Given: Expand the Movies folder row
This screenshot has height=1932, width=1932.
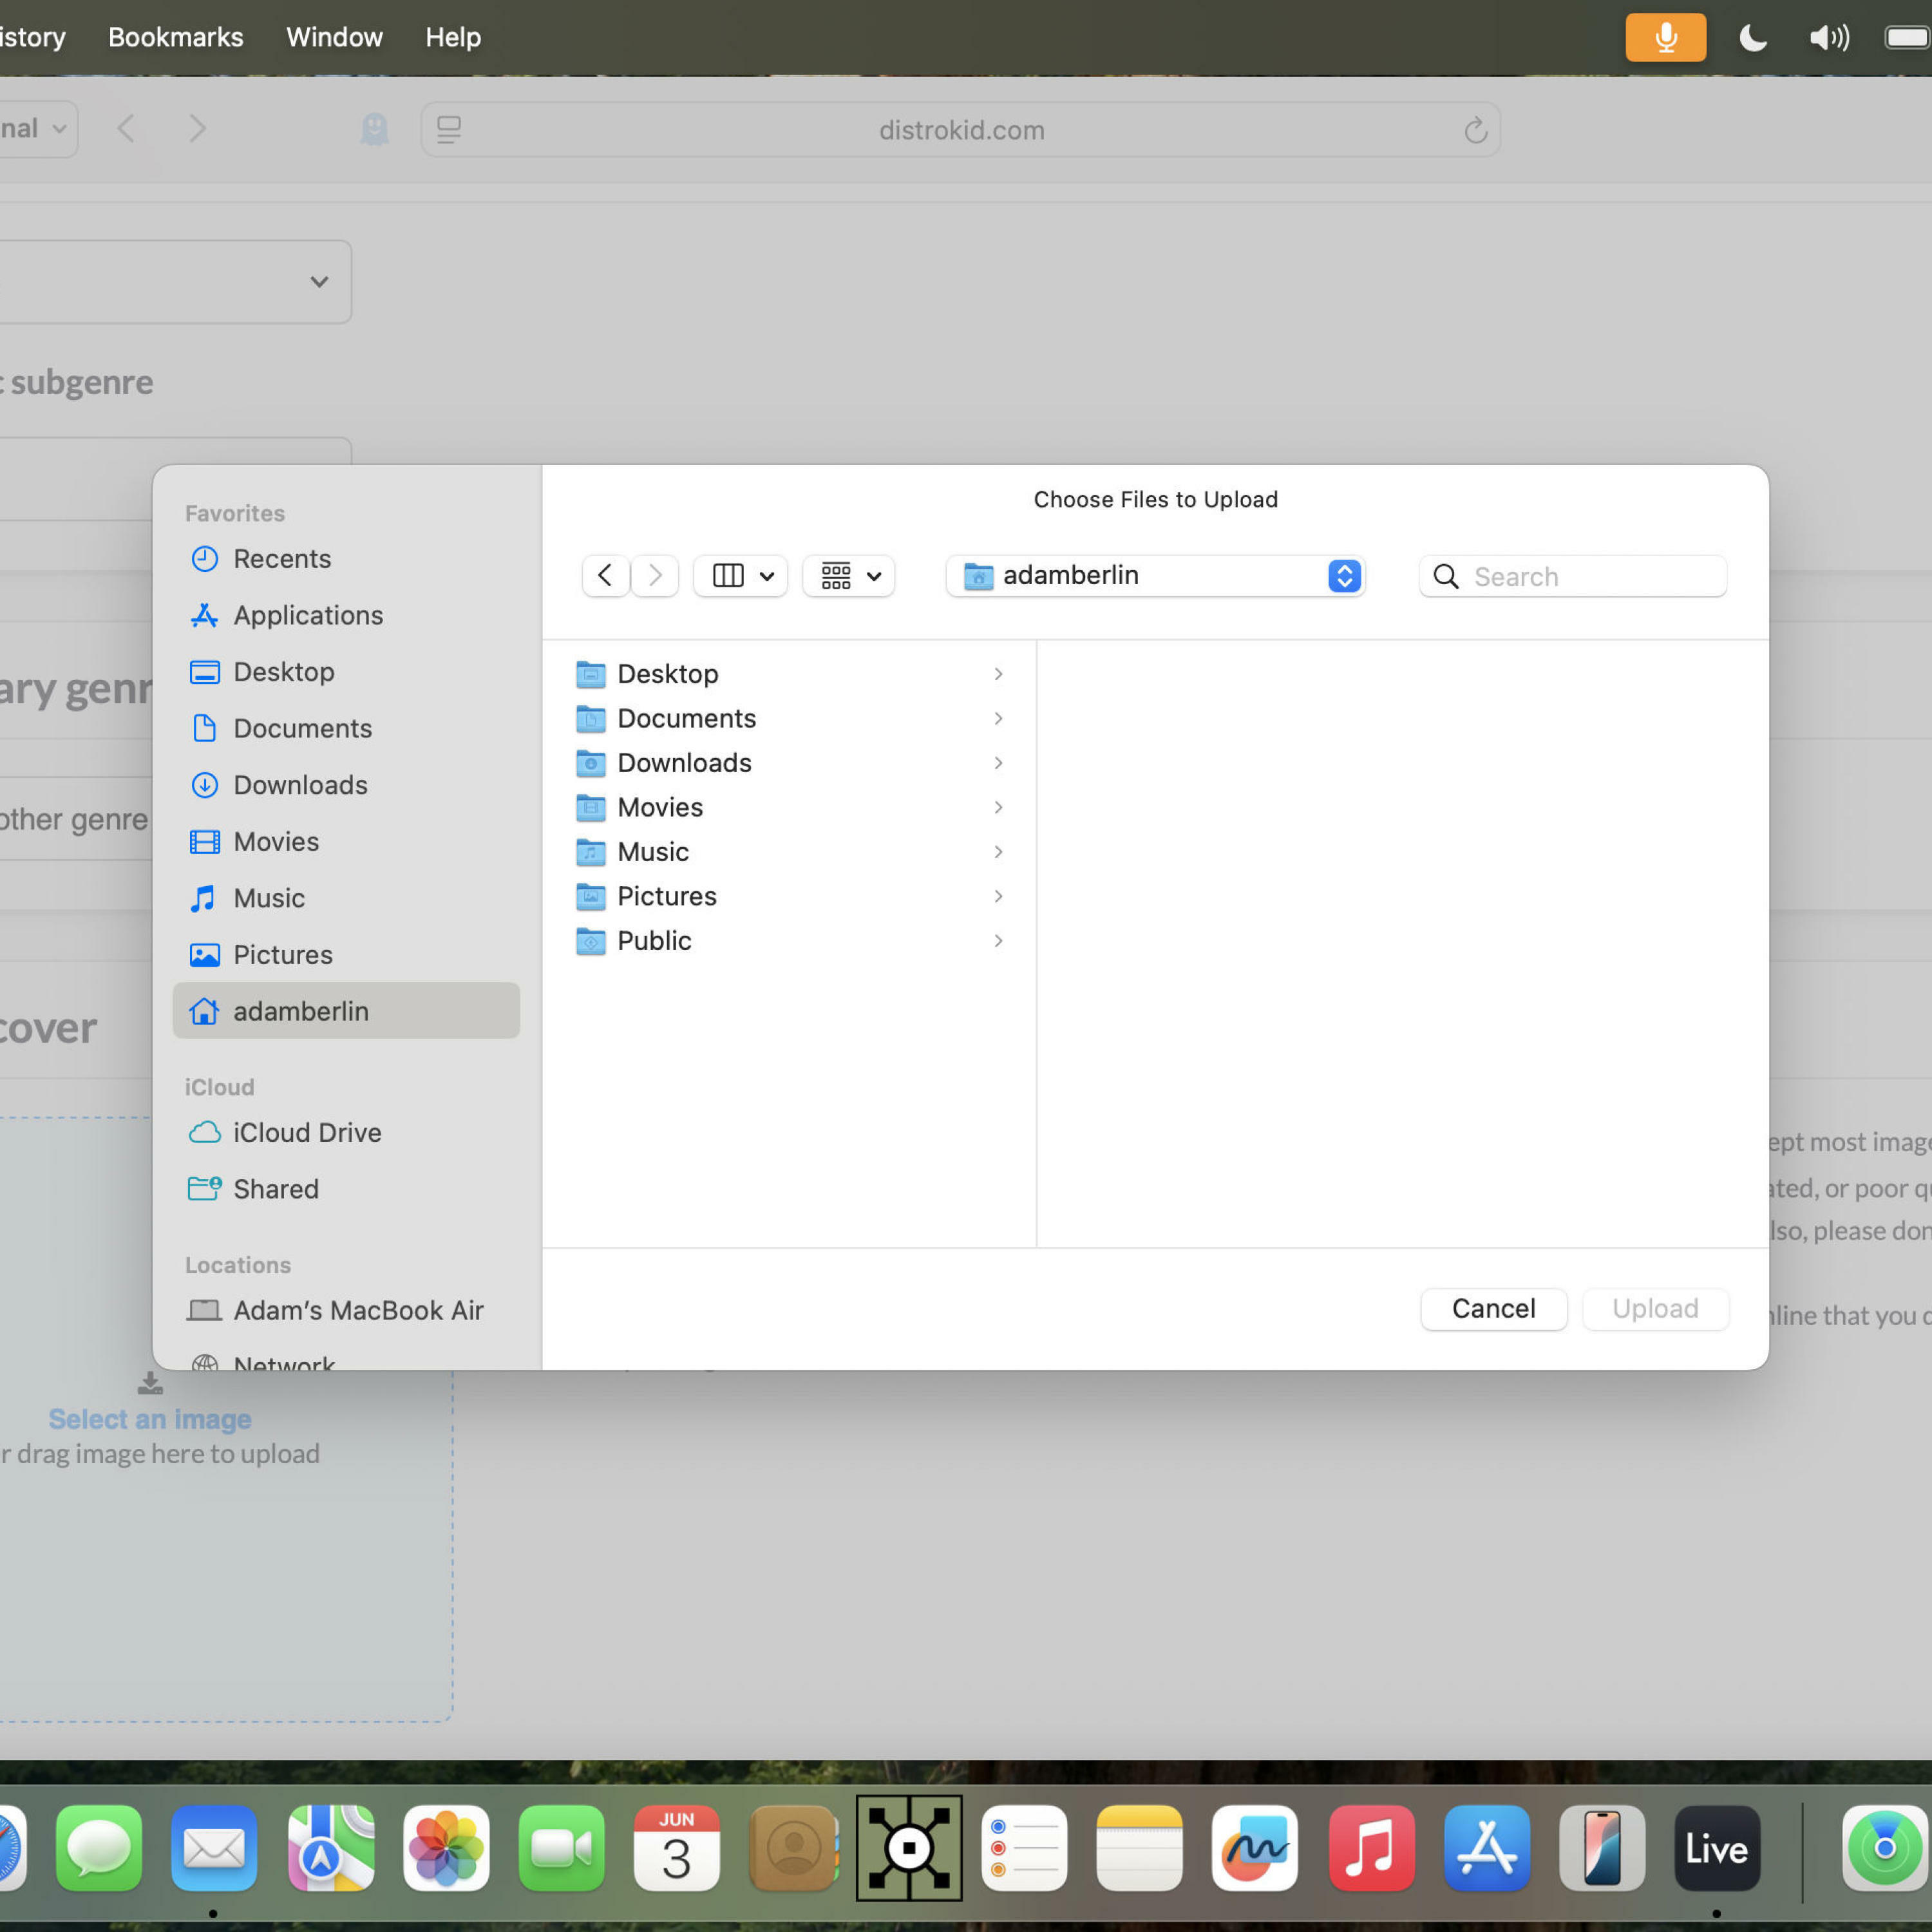Looking at the screenshot, I should click(998, 807).
